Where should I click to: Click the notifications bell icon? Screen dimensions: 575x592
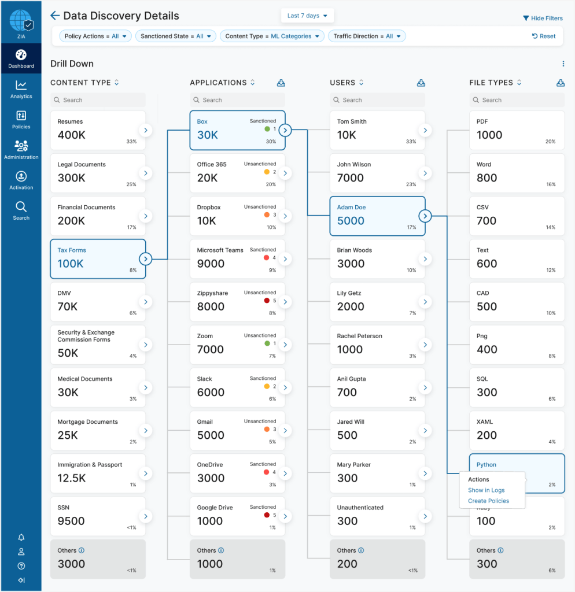[x=21, y=538]
